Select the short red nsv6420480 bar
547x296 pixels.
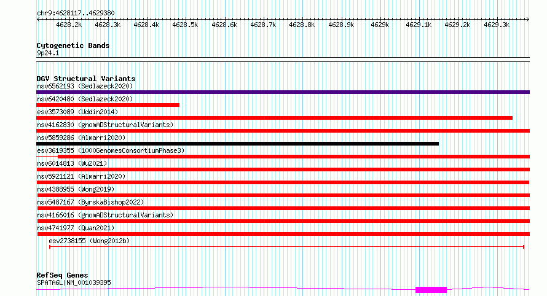pyautogui.click(x=108, y=105)
